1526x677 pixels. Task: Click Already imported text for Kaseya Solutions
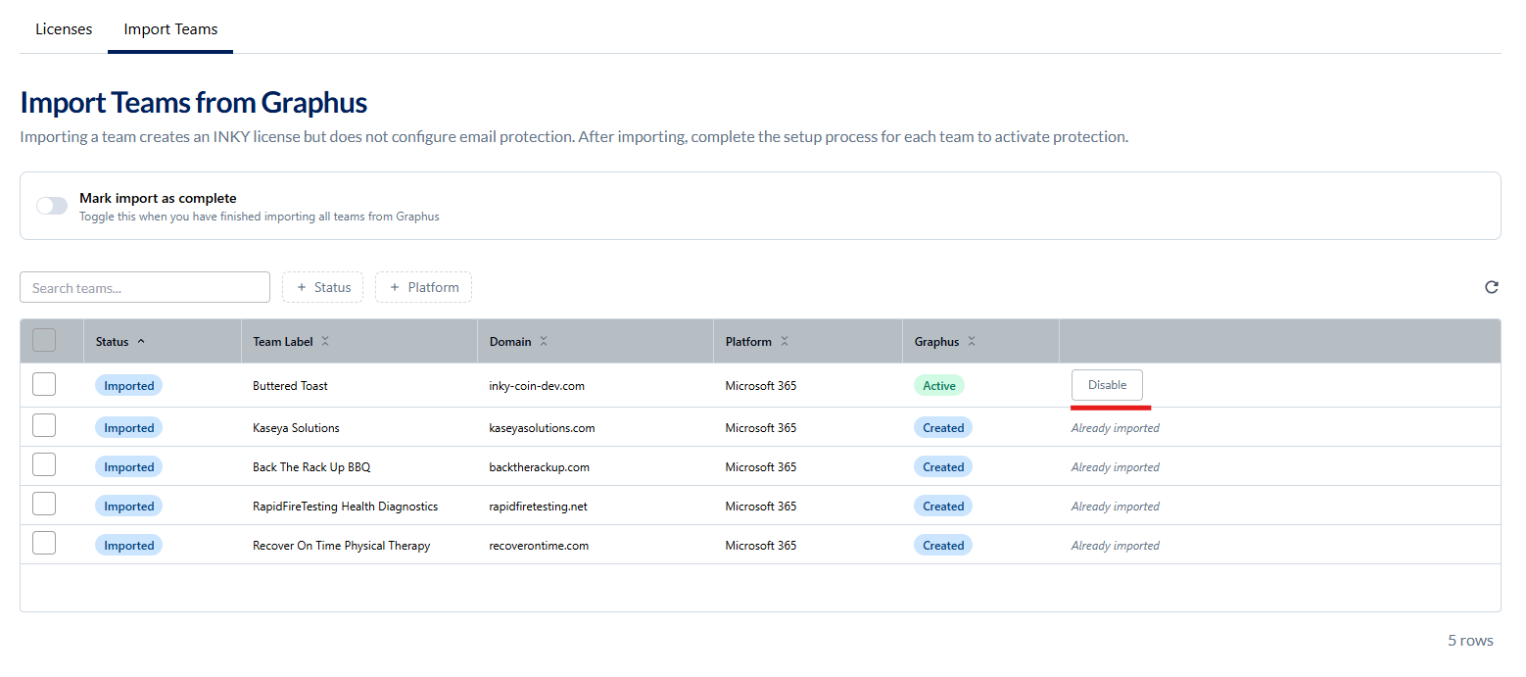(x=1115, y=428)
